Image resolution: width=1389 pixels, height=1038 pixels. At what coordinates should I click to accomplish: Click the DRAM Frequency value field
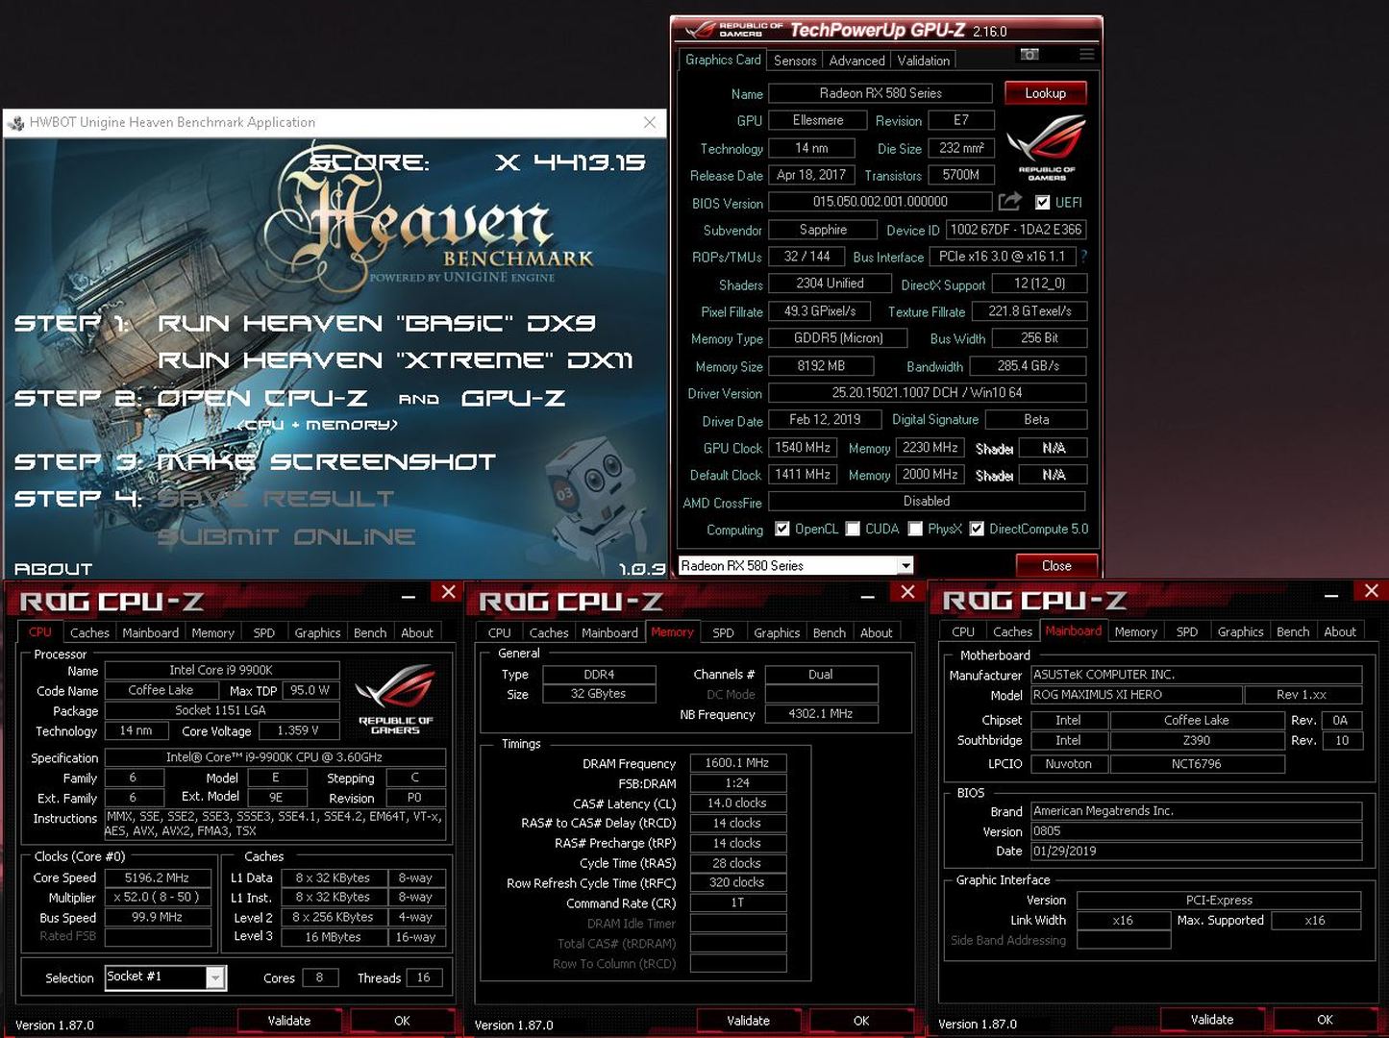tap(737, 763)
